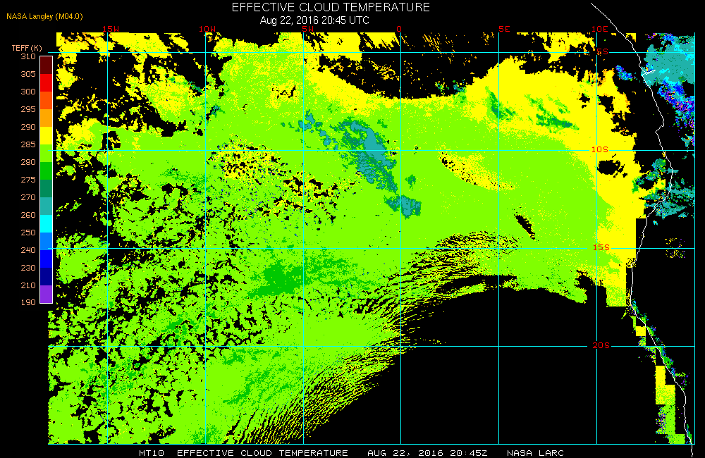Click the 275 value on the temperature scale
The width and height of the screenshot is (705, 458).
pyautogui.click(x=28, y=180)
